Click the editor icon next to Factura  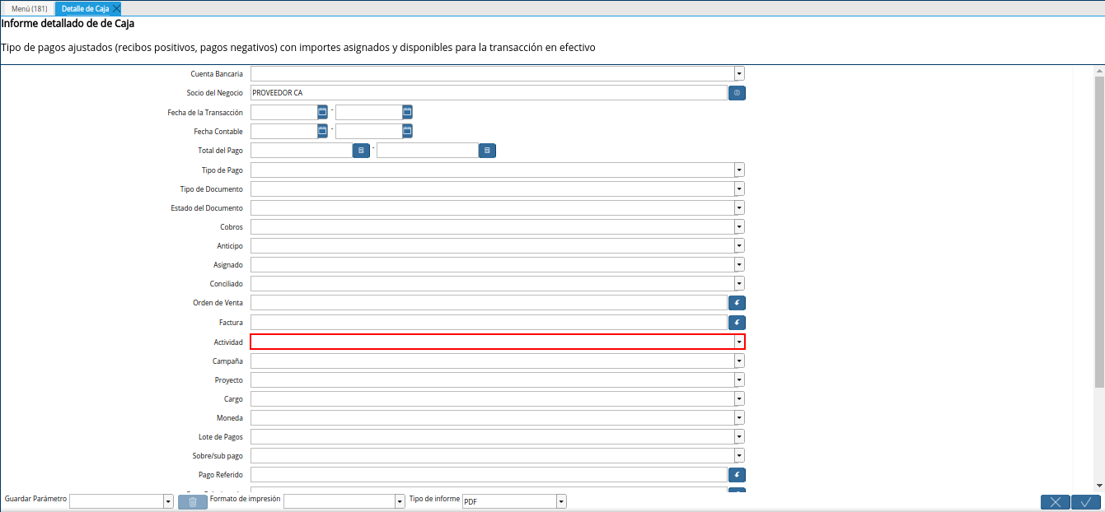coord(736,322)
